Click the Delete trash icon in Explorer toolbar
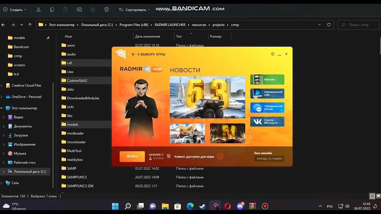381x214 pixels. [x=107, y=10]
